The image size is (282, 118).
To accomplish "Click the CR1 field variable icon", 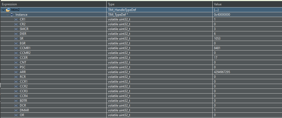I will coord(16,19).
